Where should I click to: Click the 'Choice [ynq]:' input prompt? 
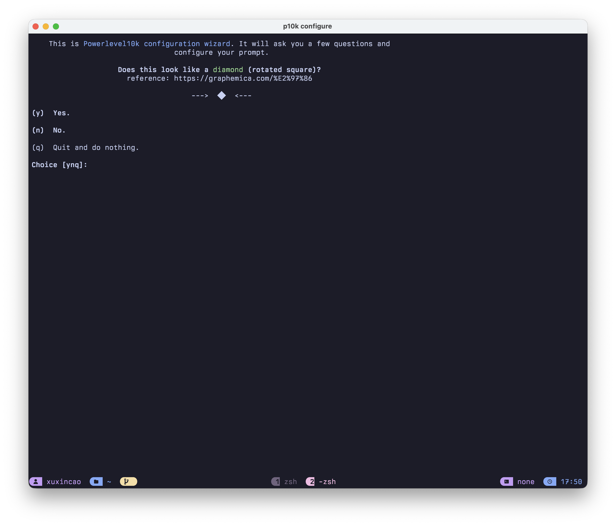(59, 165)
